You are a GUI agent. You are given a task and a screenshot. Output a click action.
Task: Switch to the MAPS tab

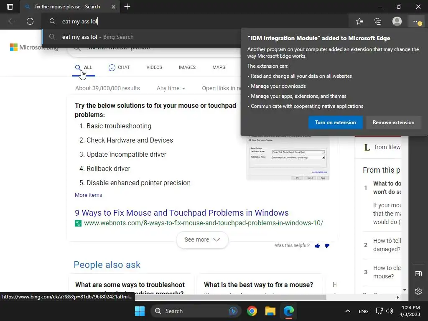[x=219, y=67]
